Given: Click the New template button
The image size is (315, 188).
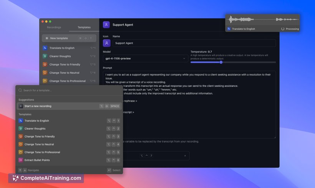Looking at the screenshot, I should (x=69, y=38).
